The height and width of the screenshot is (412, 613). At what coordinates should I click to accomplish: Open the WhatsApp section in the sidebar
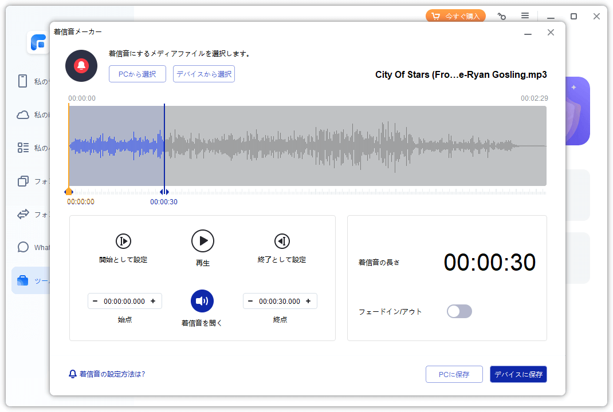pos(23,247)
